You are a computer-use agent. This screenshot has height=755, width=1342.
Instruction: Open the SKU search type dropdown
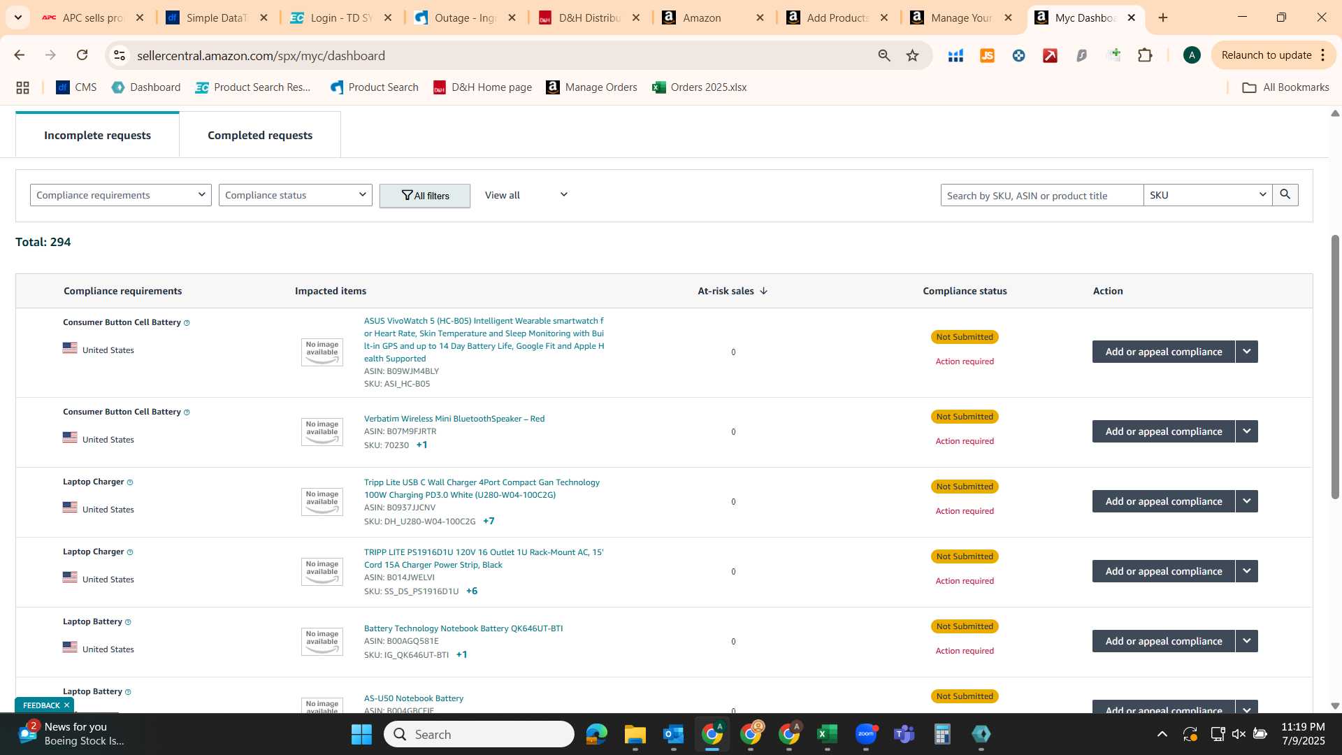(1207, 195)
